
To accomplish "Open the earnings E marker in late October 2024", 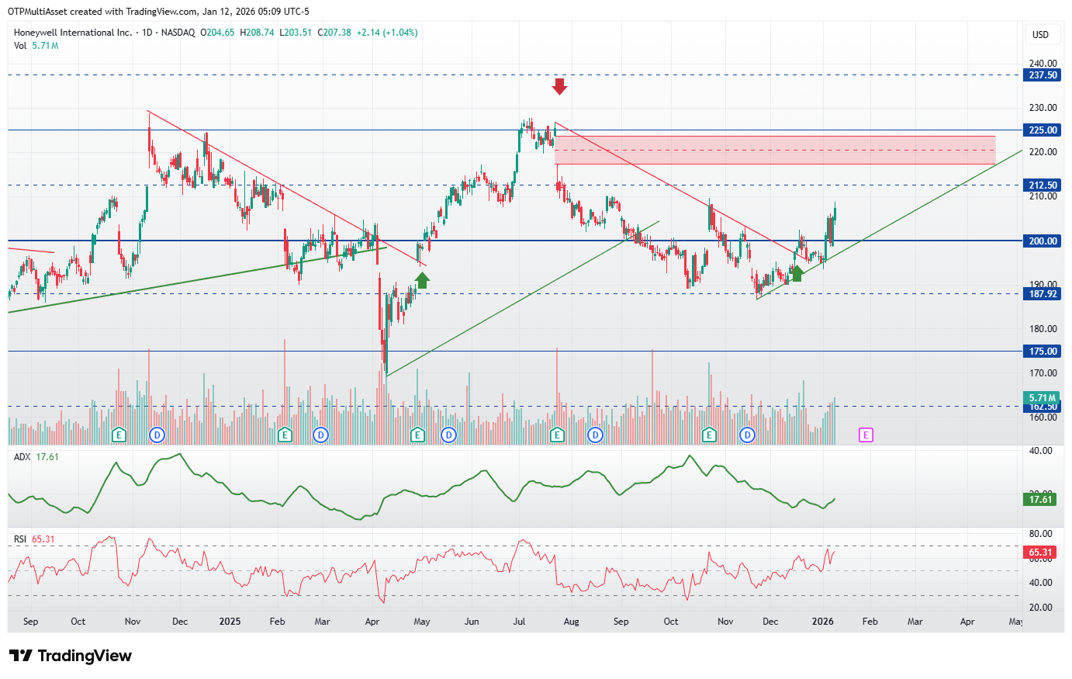I will 119,435.
